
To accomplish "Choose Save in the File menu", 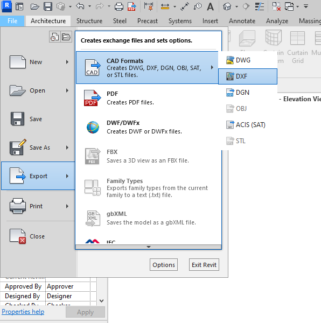I will coord(38,119).
